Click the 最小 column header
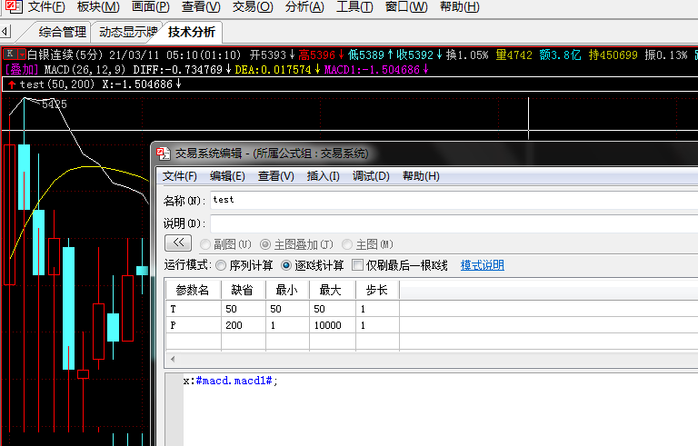Viewport: 698px width, 446px height. [287, 290]
